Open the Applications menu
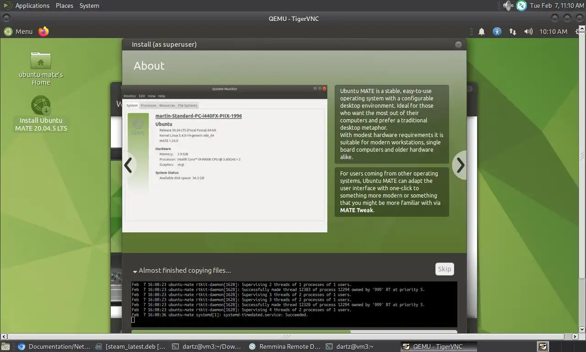586x352 pixels. 32,5
